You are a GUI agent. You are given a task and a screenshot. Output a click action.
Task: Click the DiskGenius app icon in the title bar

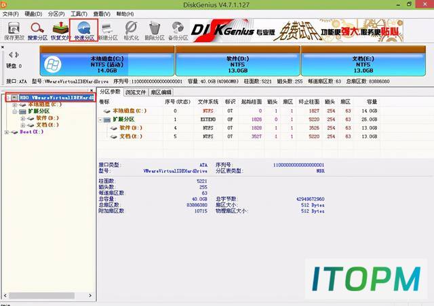(3, 5)
